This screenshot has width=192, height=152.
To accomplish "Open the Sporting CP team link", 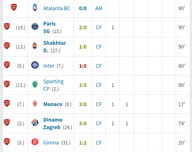I will [x=53, y=85].
